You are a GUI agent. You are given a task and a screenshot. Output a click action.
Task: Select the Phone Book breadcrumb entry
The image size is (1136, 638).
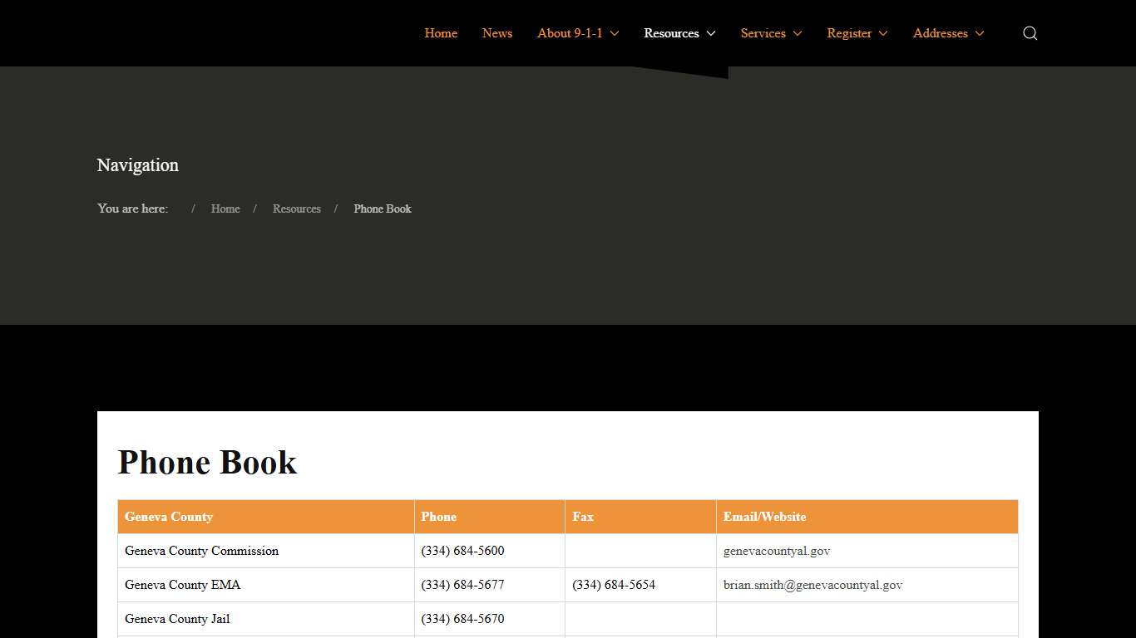382,209
